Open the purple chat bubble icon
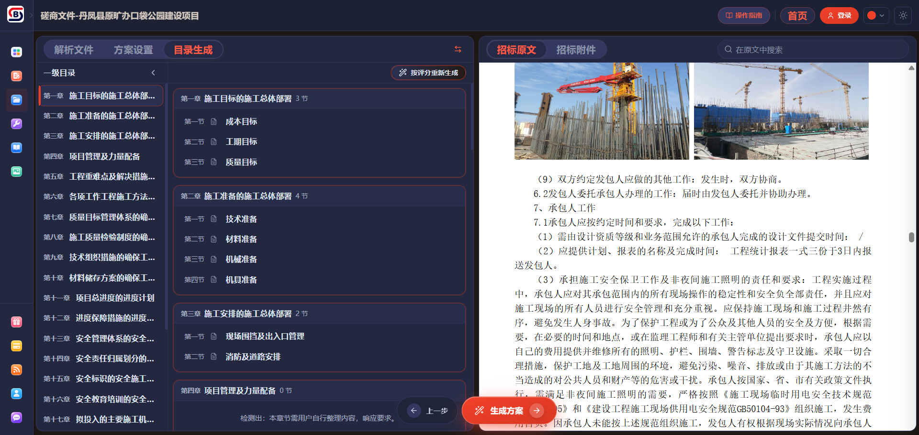919x435 pixels. (16, 418)
